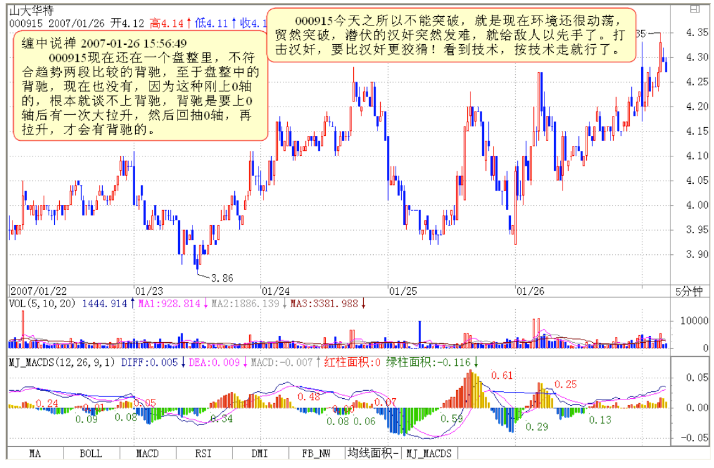This screenshot has width=714, height=468.
Task: Open the FB_NW indicator tab
Action: pos(317,454)
